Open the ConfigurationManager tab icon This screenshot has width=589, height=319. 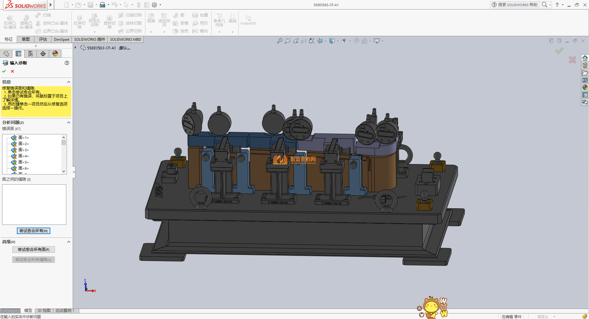[31, 54]
